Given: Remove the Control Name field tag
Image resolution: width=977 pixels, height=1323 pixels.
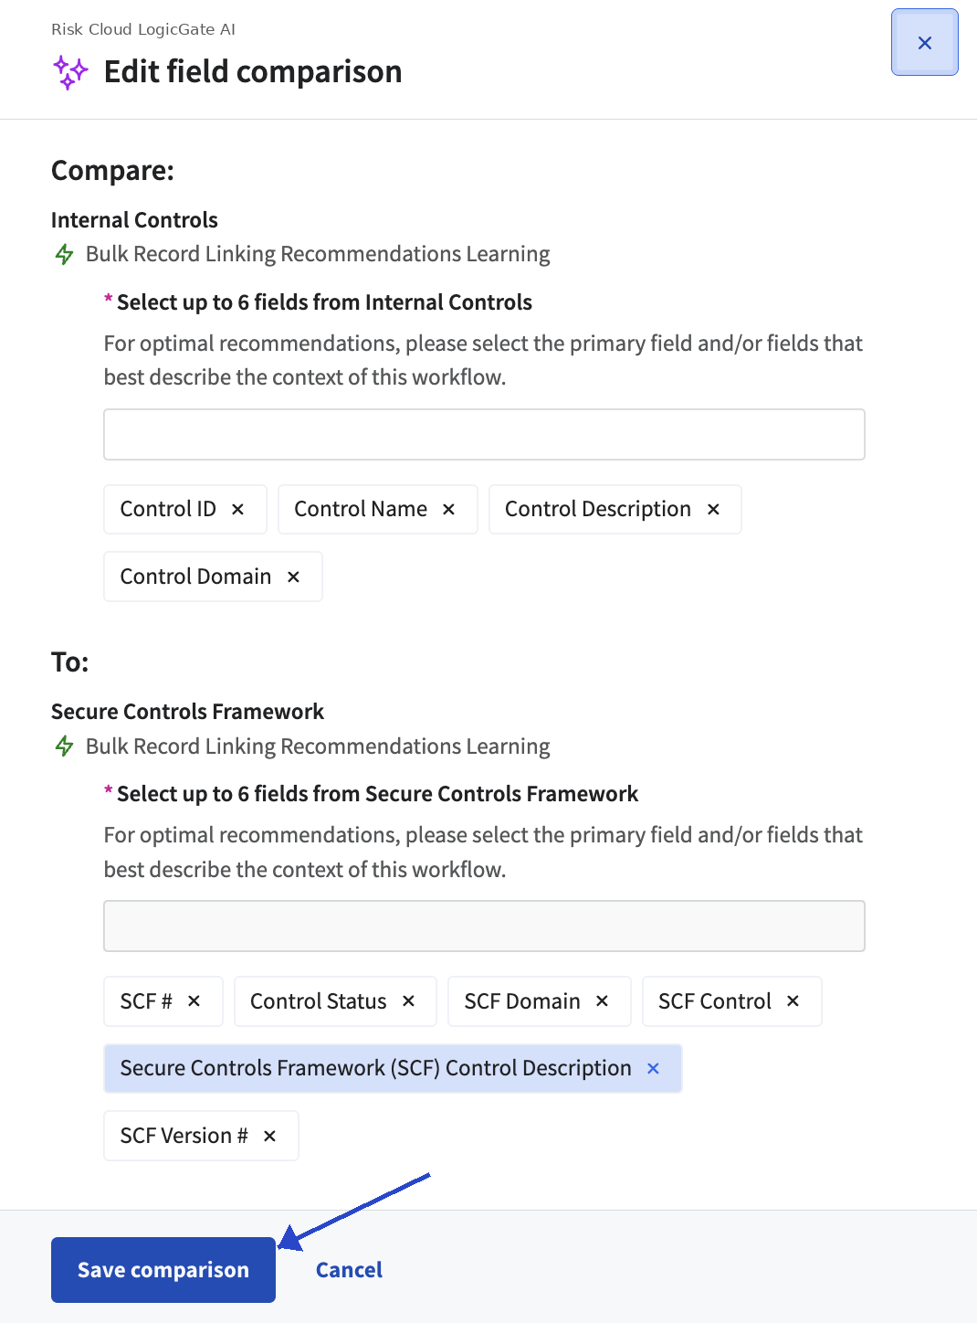Looking at the screenshot, I should [x=448, y=509].
